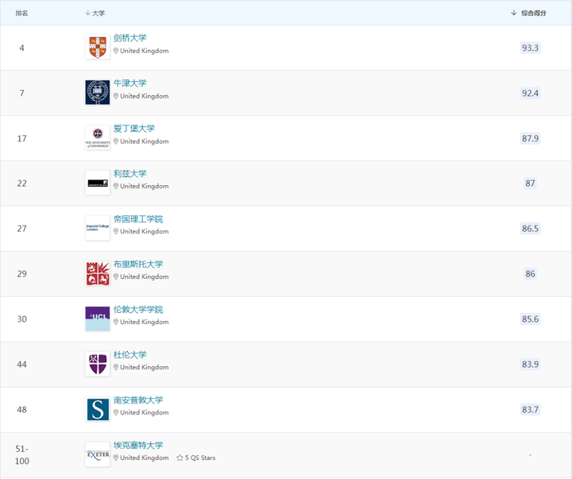Sort by 大学 column arrow
The height and width of the screenshot is (479, 572).
coord(87,13)
